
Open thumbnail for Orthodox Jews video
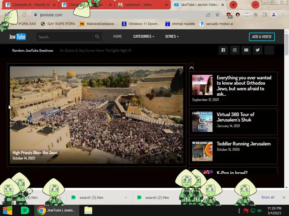coord(202,85)
